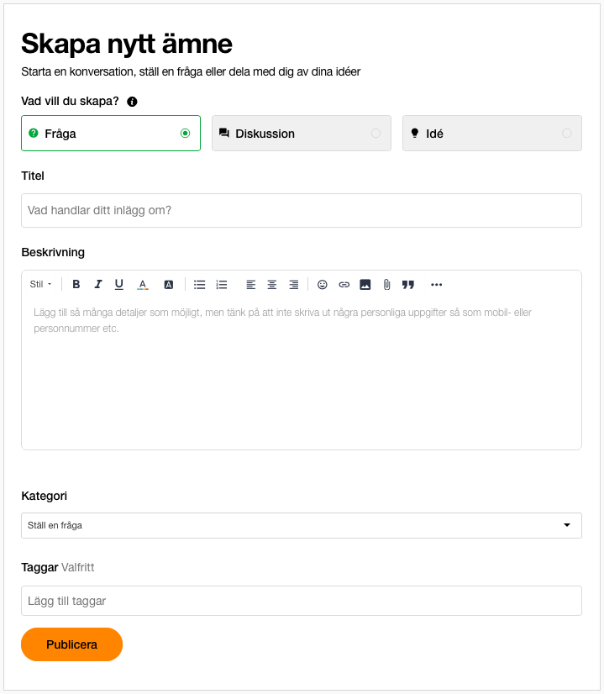Focus the Titel input field
604x694 pixels.
(x=302, y=210)
